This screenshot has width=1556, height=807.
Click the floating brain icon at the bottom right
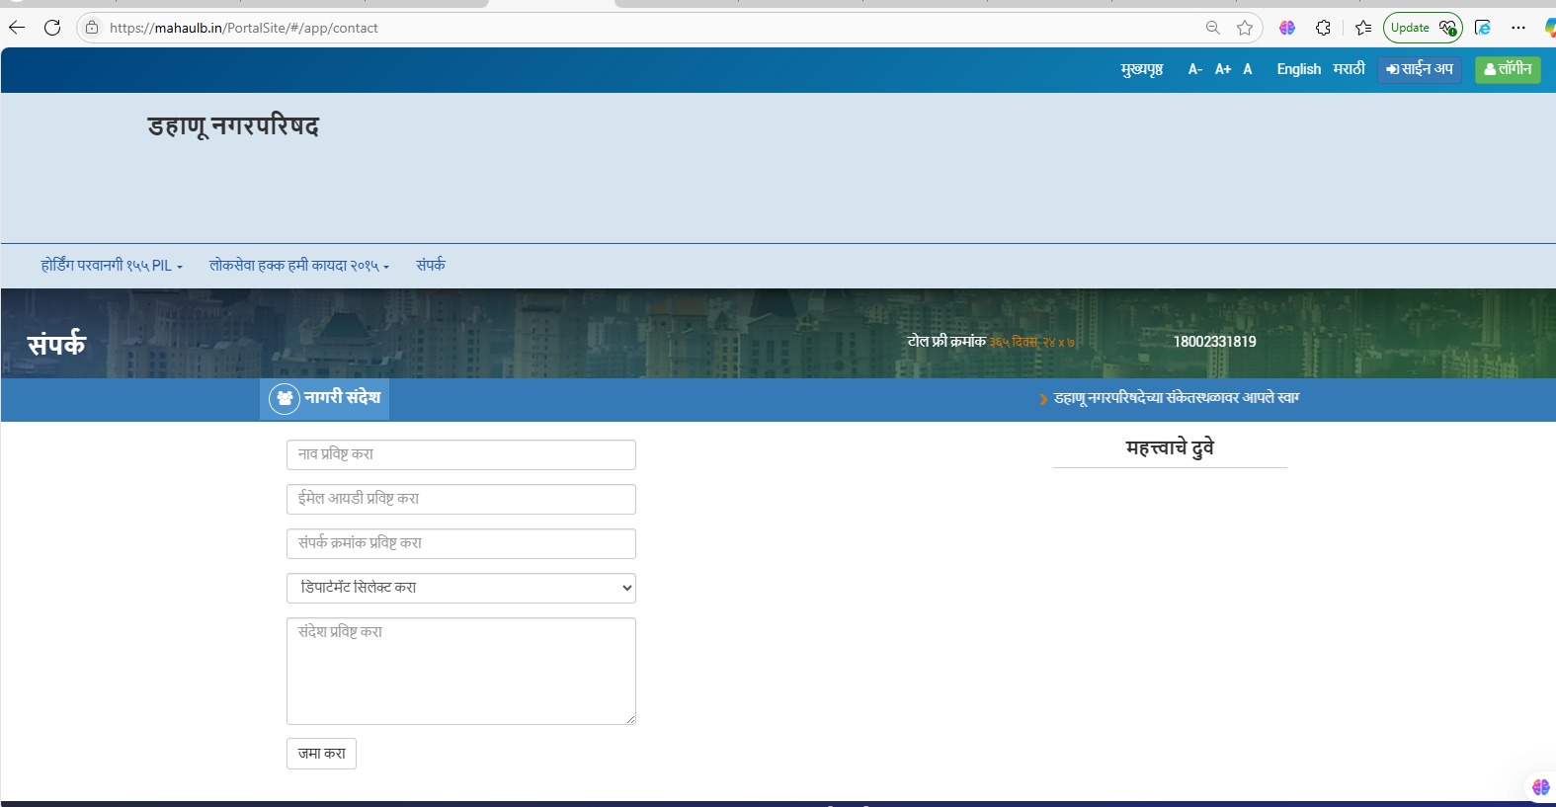tap(1540, 787)
